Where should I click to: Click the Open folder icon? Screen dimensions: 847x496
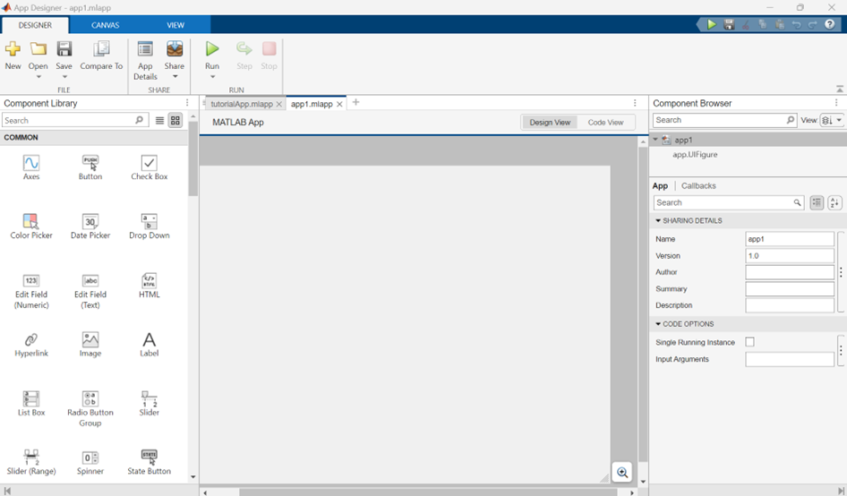38,49
